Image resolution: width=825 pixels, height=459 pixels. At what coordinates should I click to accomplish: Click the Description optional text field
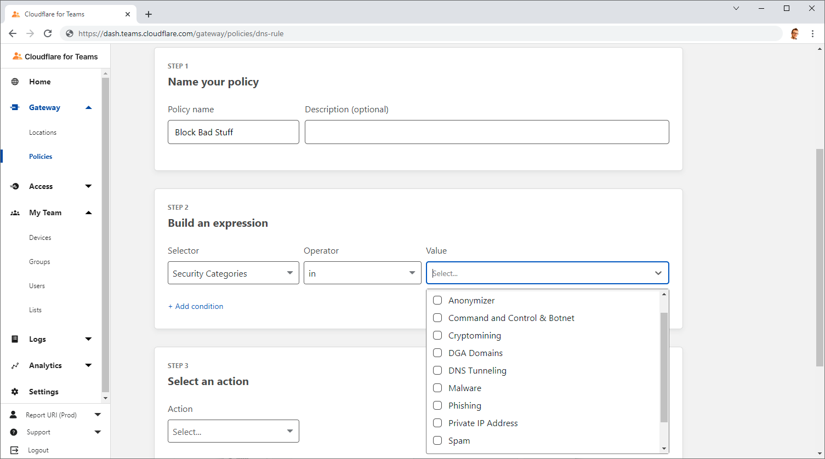coord(486,132)
